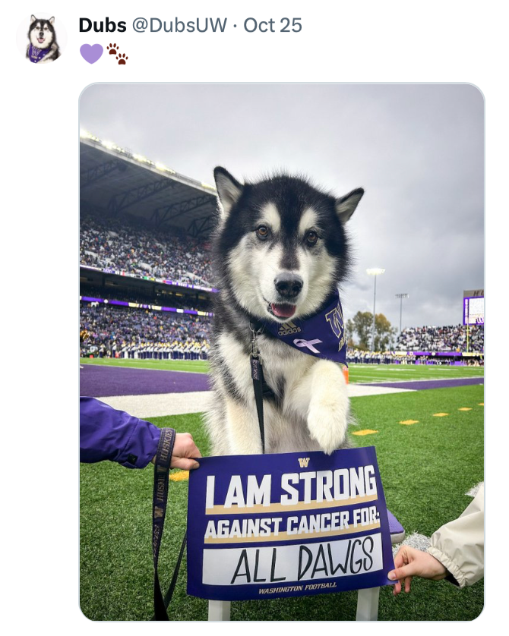Viewport: 509px width, 636px height.
Task: Click the adidas logo on the bandana
Action: (x=289, y=329)
